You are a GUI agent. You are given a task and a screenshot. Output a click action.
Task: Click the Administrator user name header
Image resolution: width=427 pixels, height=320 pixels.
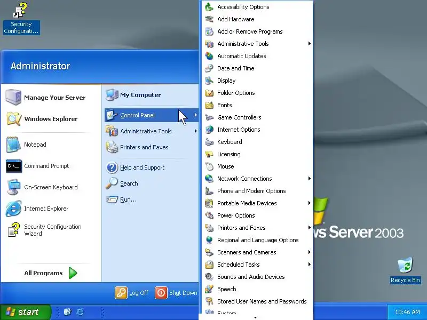[41, 66]
